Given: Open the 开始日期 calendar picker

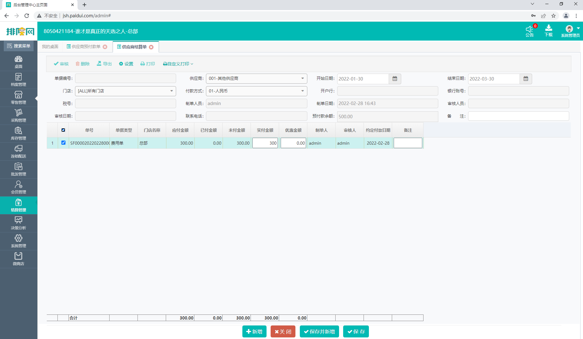Looking at the screenshot, I should pos(395,79).
